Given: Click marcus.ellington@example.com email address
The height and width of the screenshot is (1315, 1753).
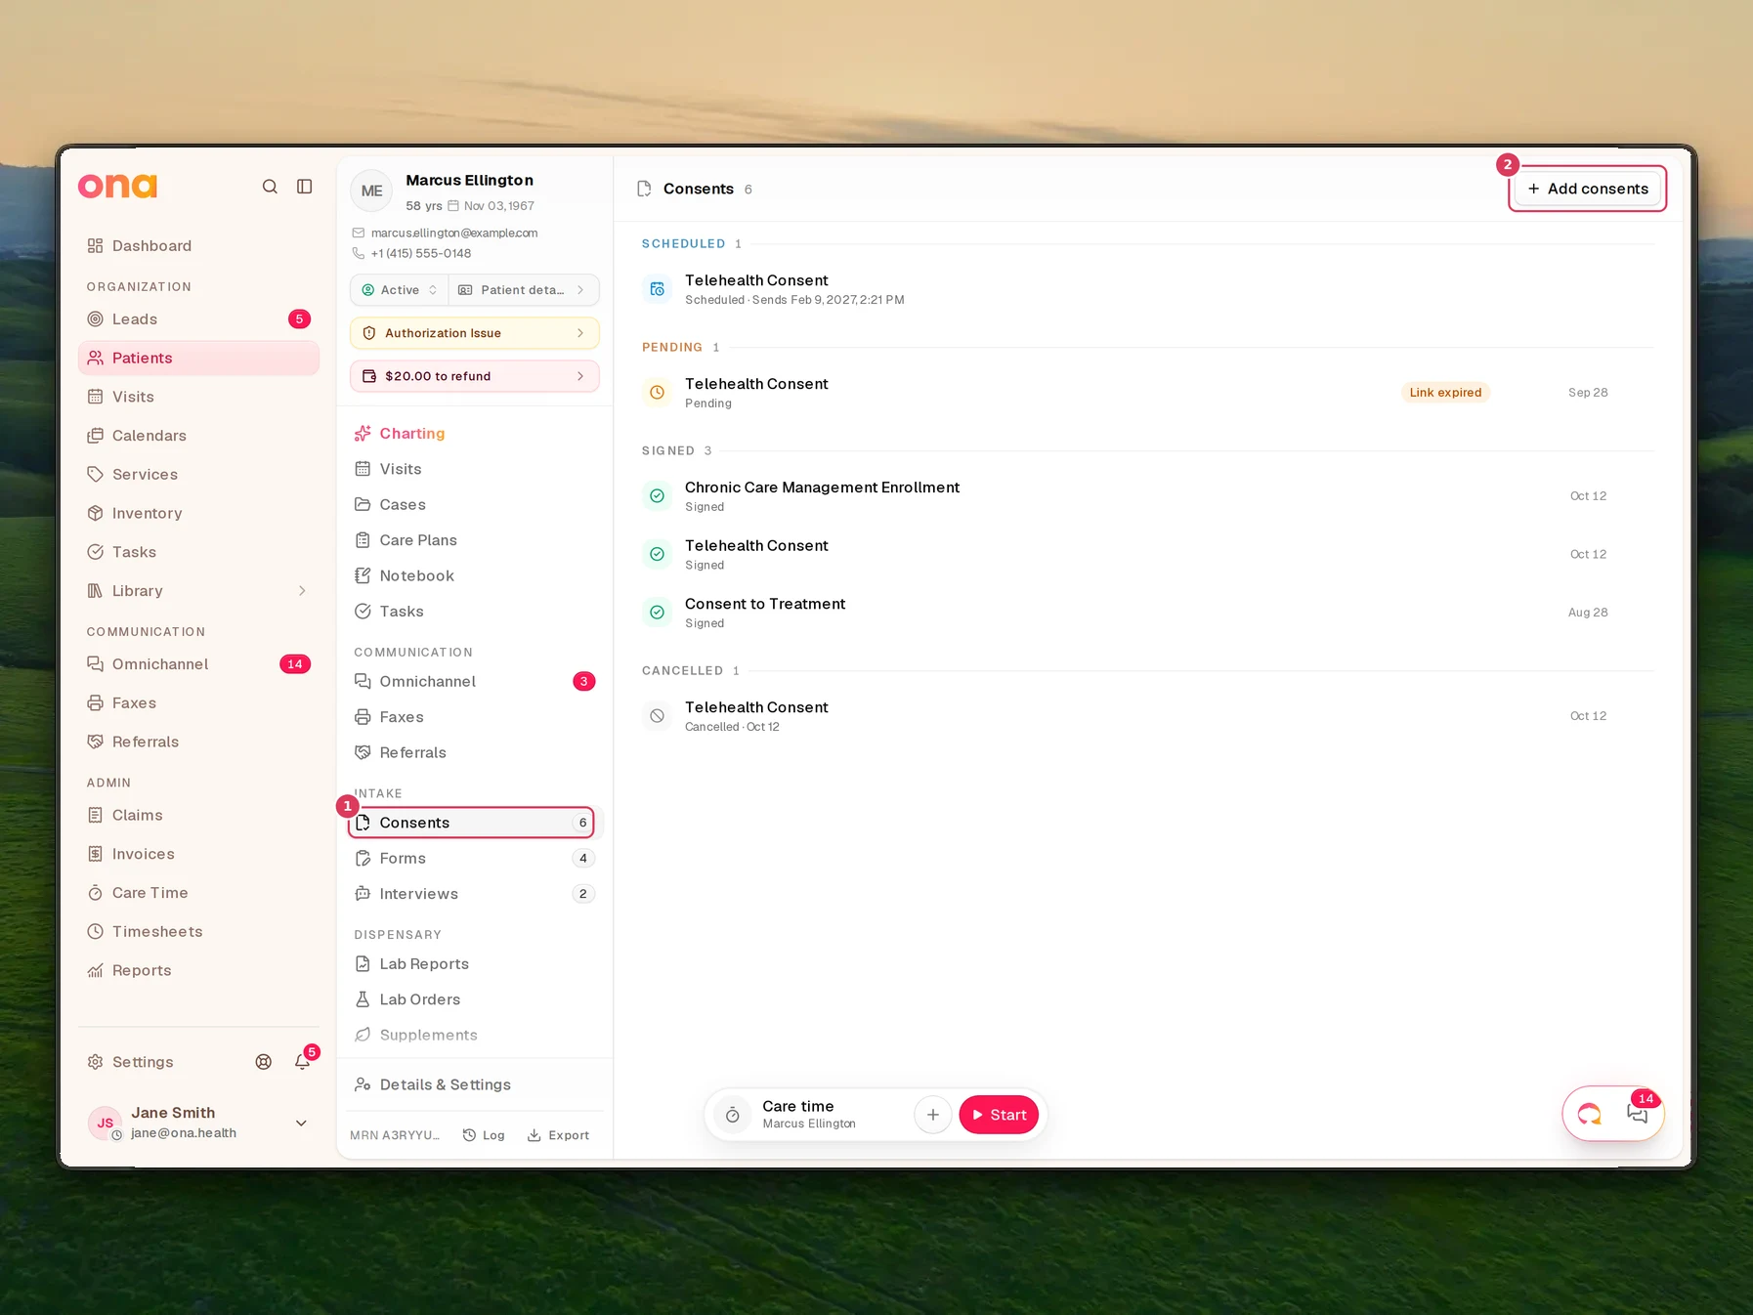Looking at the screenshot, I should 454,233.
